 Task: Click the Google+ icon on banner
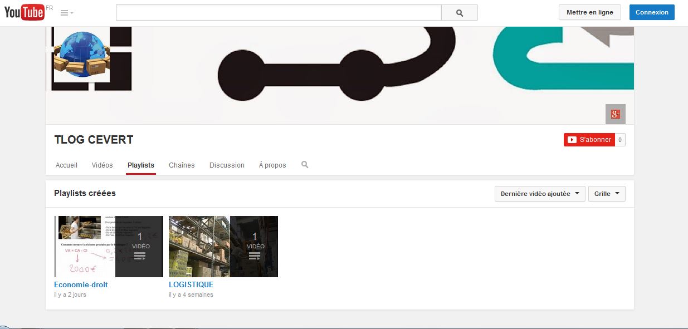click(x=615, y=114)
